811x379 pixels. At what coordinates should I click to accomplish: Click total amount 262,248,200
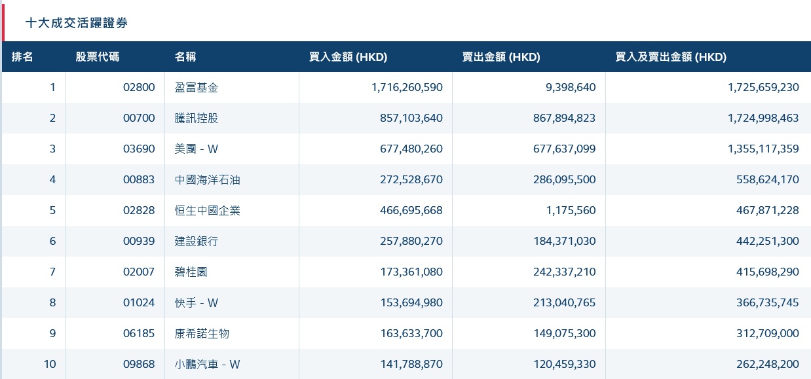768,364
